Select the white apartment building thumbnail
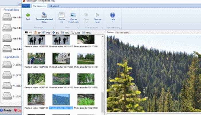The width and height of the screenshot is (201, 115). coord(61,59)
